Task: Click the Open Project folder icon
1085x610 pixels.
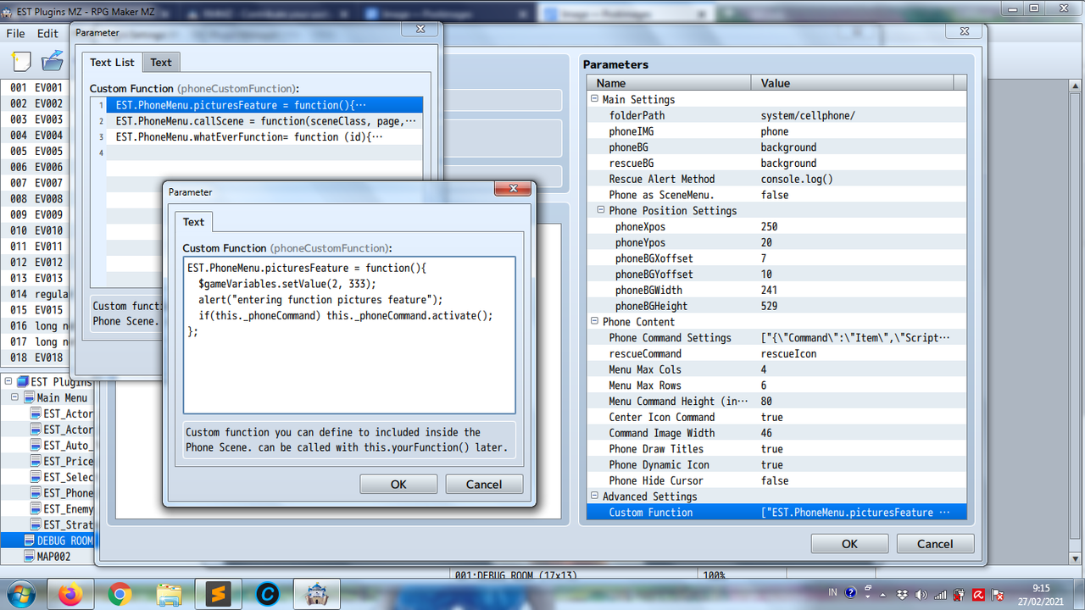Action: point(53,61)
